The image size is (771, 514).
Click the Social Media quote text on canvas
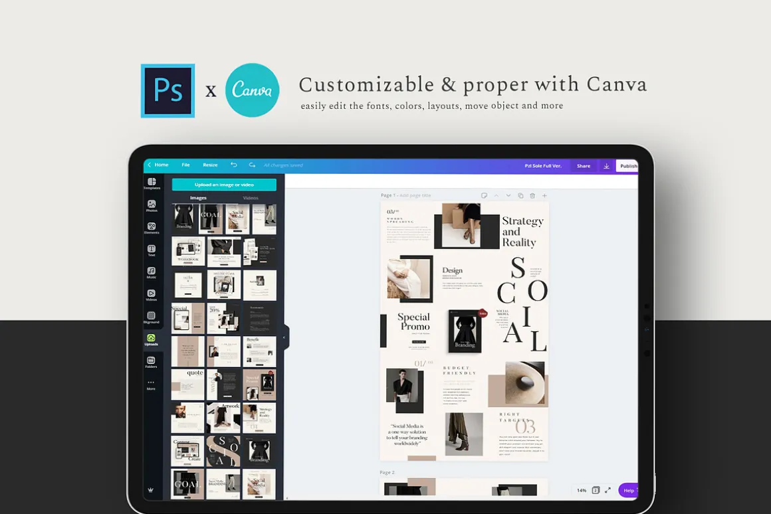[x=407, y=434]
